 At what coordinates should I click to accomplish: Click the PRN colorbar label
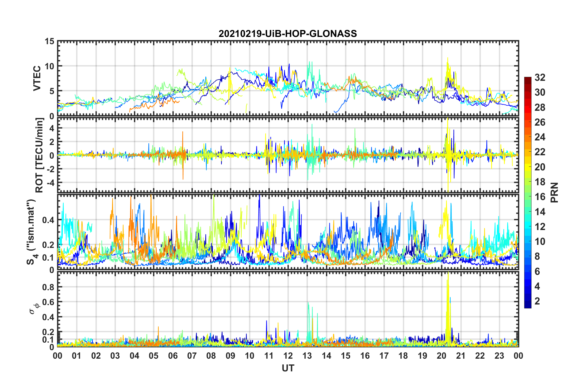[x=554, y=192]
